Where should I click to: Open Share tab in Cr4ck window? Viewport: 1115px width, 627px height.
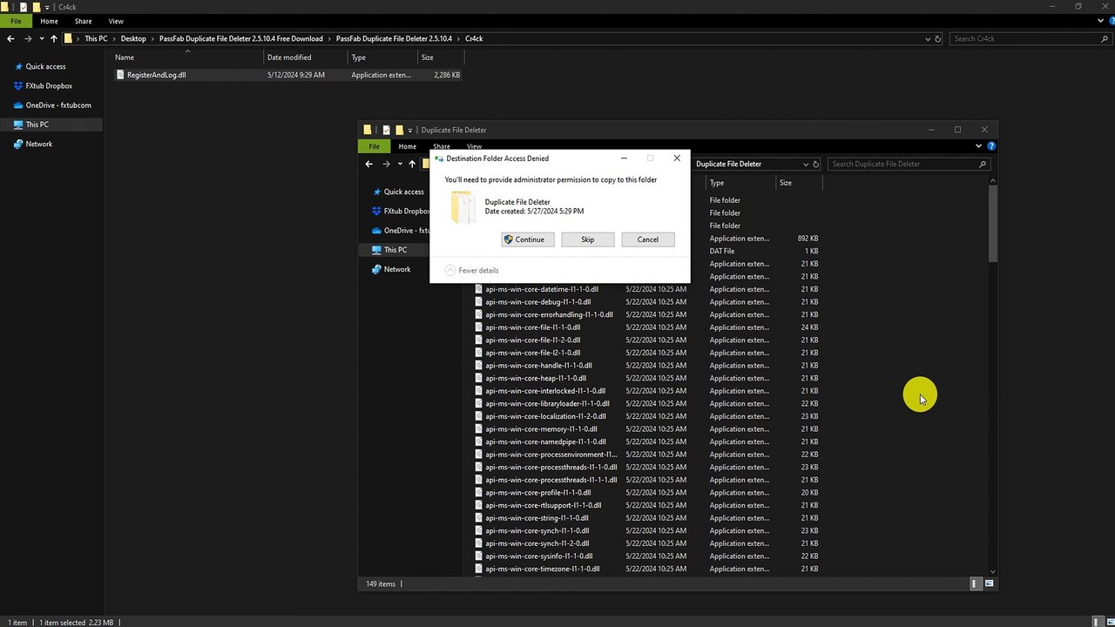83,21
